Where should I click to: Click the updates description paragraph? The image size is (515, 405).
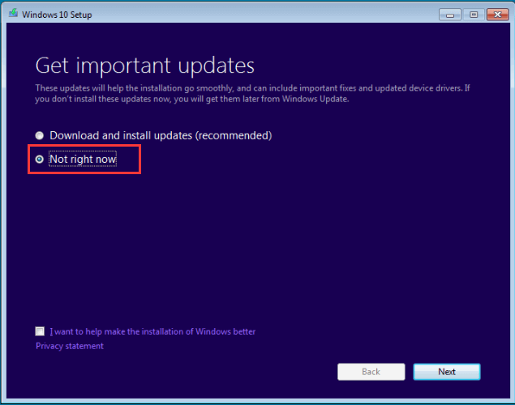coord(252,93)
